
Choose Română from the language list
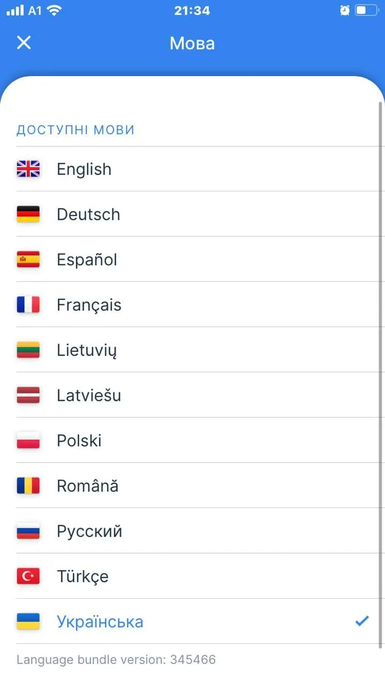88,486
